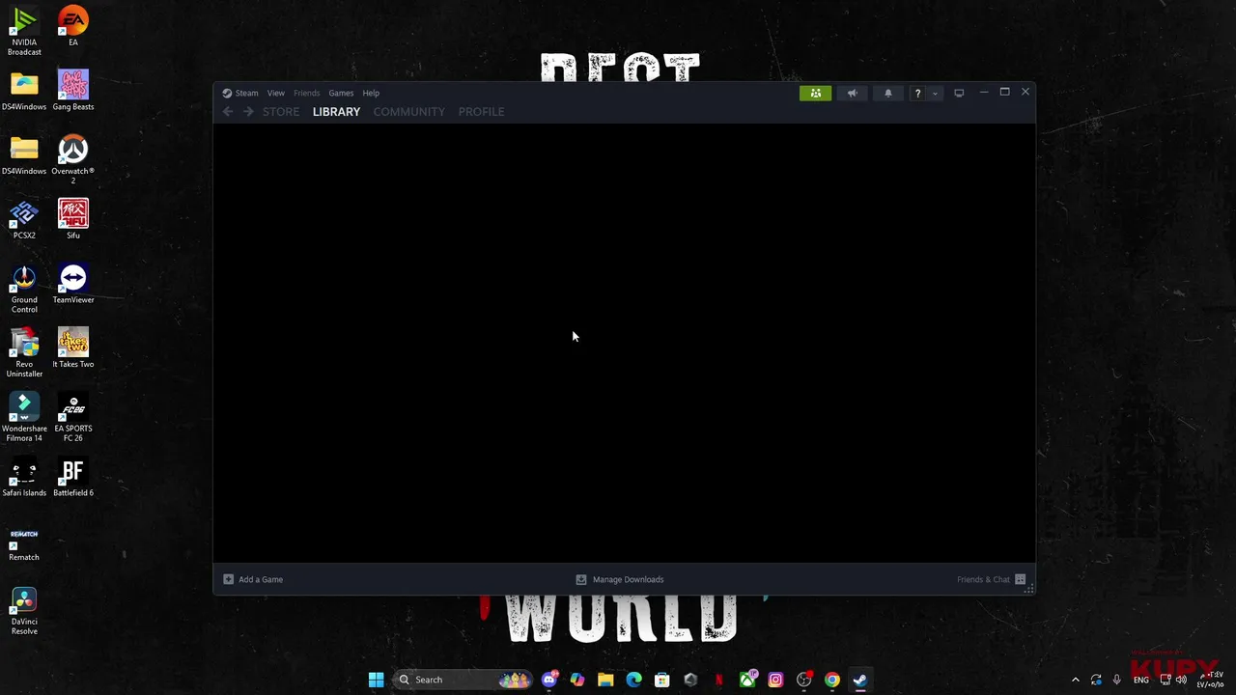
Task: Switch to the STORE tab
Action: [x=281, y=112]
